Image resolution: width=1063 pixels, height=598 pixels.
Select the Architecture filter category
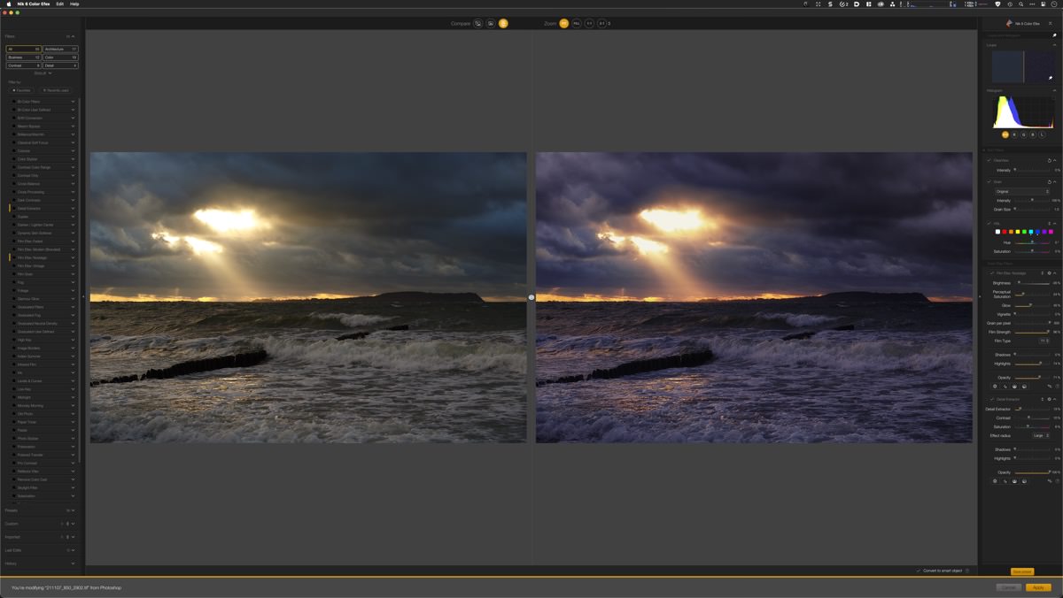pos(60,49)
